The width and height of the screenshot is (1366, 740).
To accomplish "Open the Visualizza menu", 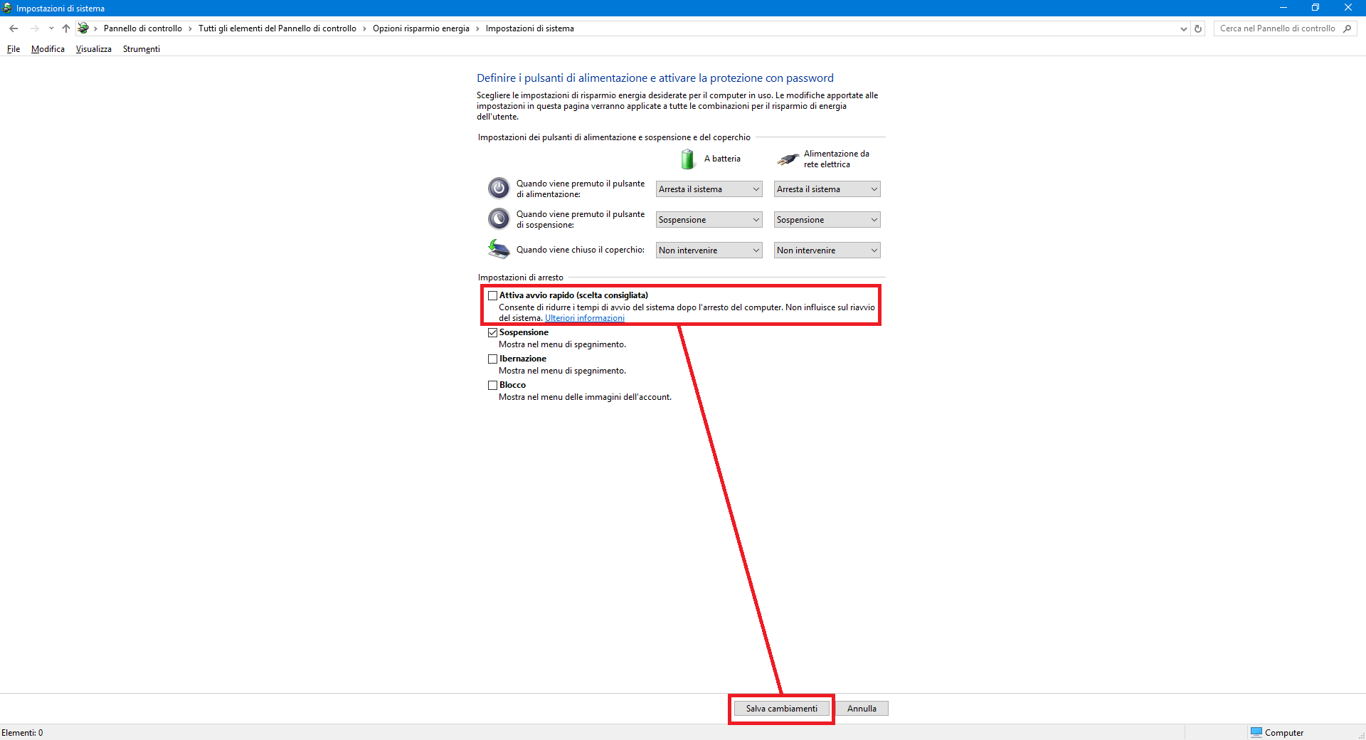I will click(x=94, y=49).
